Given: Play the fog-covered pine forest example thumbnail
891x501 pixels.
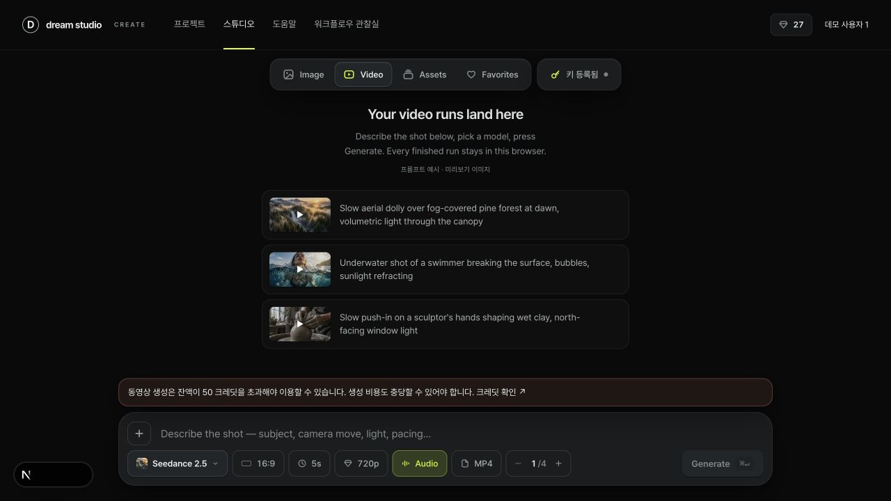Looking at the screenshot, I should tap(300, 214).
